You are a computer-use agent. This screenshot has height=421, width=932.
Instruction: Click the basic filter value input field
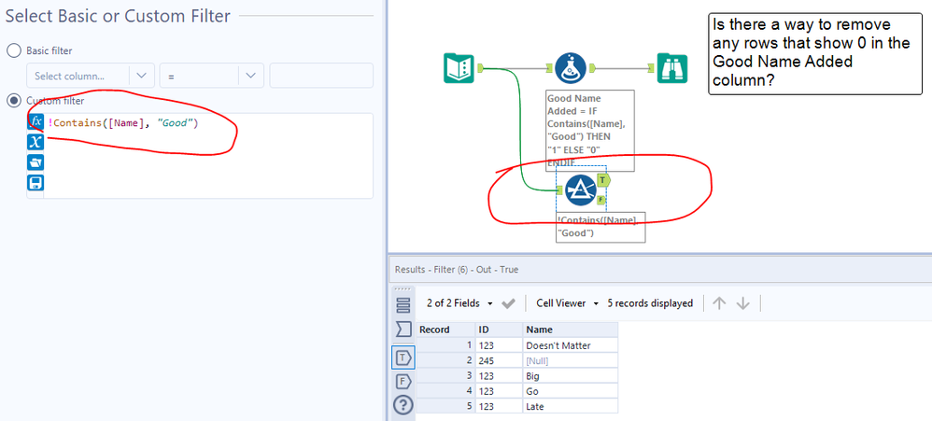click(x=321, y=76)
